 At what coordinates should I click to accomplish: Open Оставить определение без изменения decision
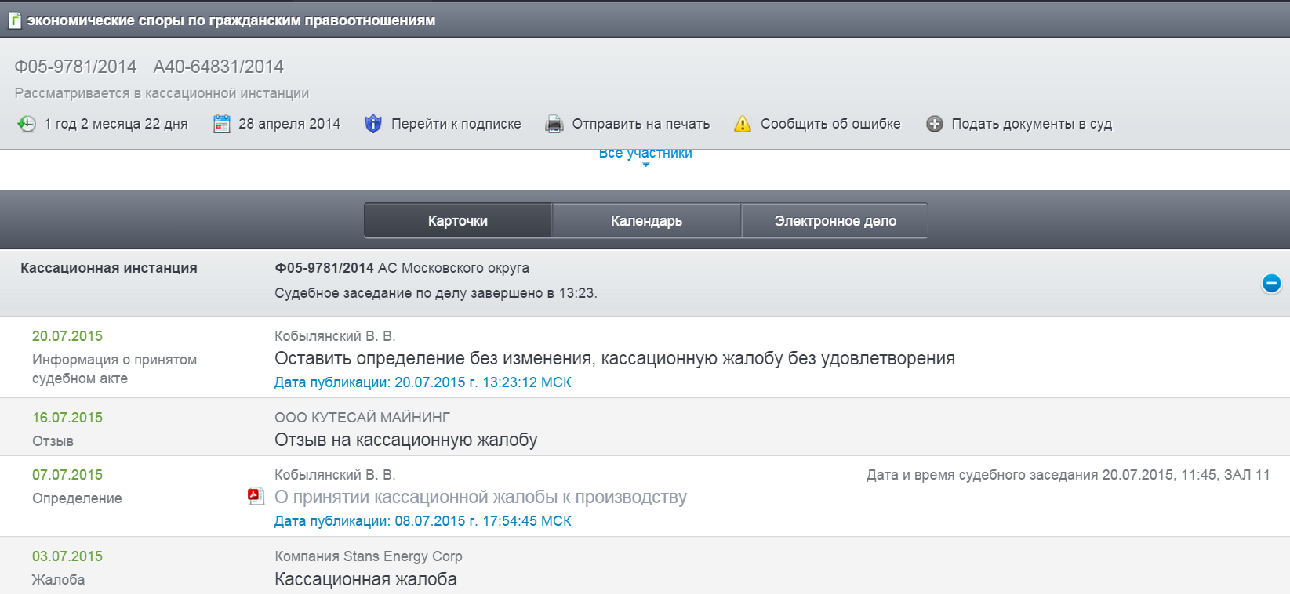[x=614, y=359]
